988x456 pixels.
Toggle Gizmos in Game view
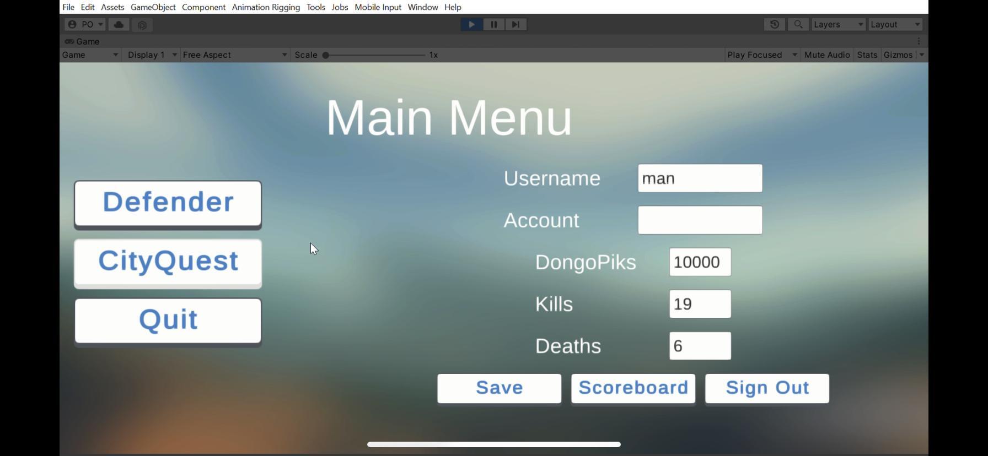click(x=898, y=55)
